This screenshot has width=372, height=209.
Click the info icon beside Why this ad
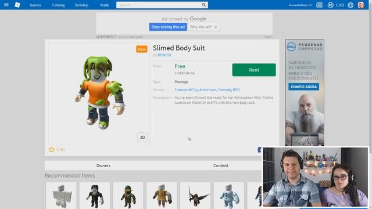216,27
